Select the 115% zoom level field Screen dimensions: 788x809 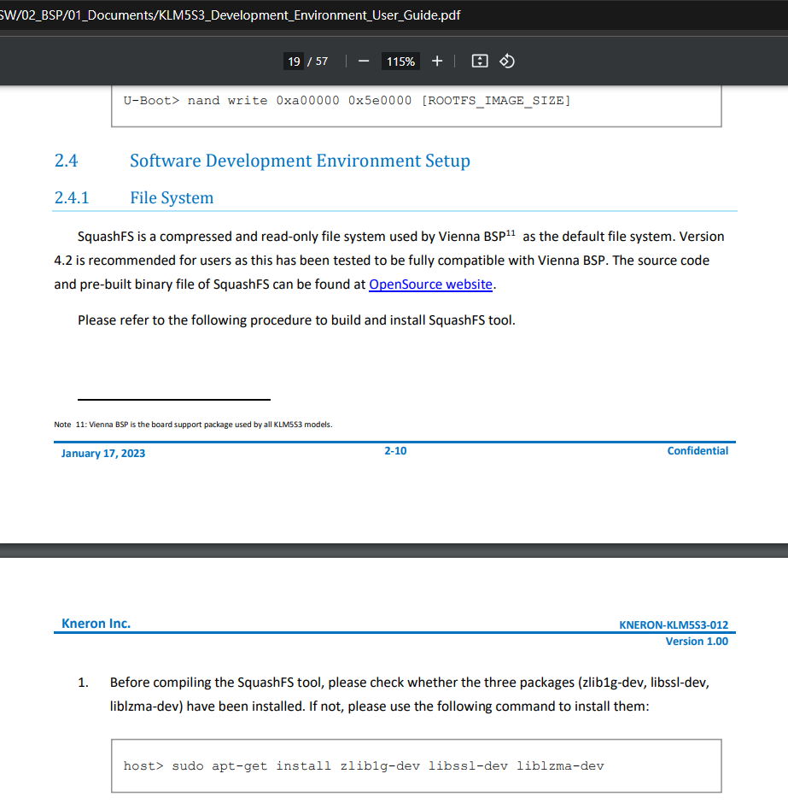point(400,62)
